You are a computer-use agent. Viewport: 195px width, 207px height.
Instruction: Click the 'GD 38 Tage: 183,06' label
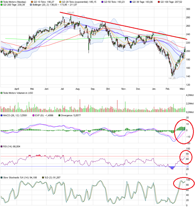pyautogui.click(x=142, y=2)
